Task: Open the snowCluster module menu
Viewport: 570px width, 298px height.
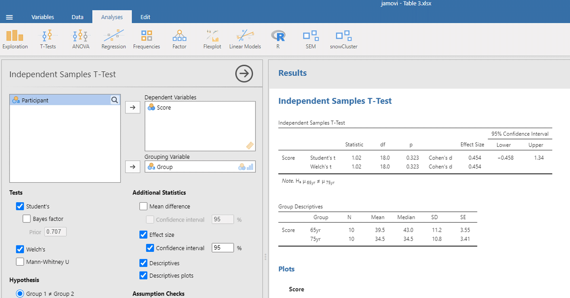Action: (x=343, y=39)
